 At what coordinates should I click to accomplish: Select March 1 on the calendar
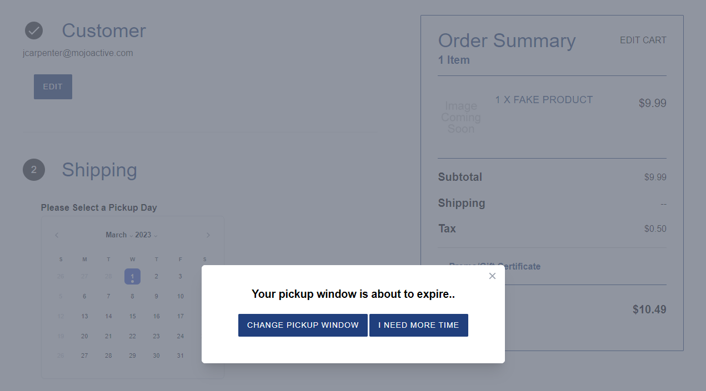pos(132,276)
